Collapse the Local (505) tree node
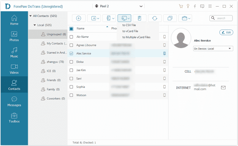 pyautogui.click(x=35, y=25)
